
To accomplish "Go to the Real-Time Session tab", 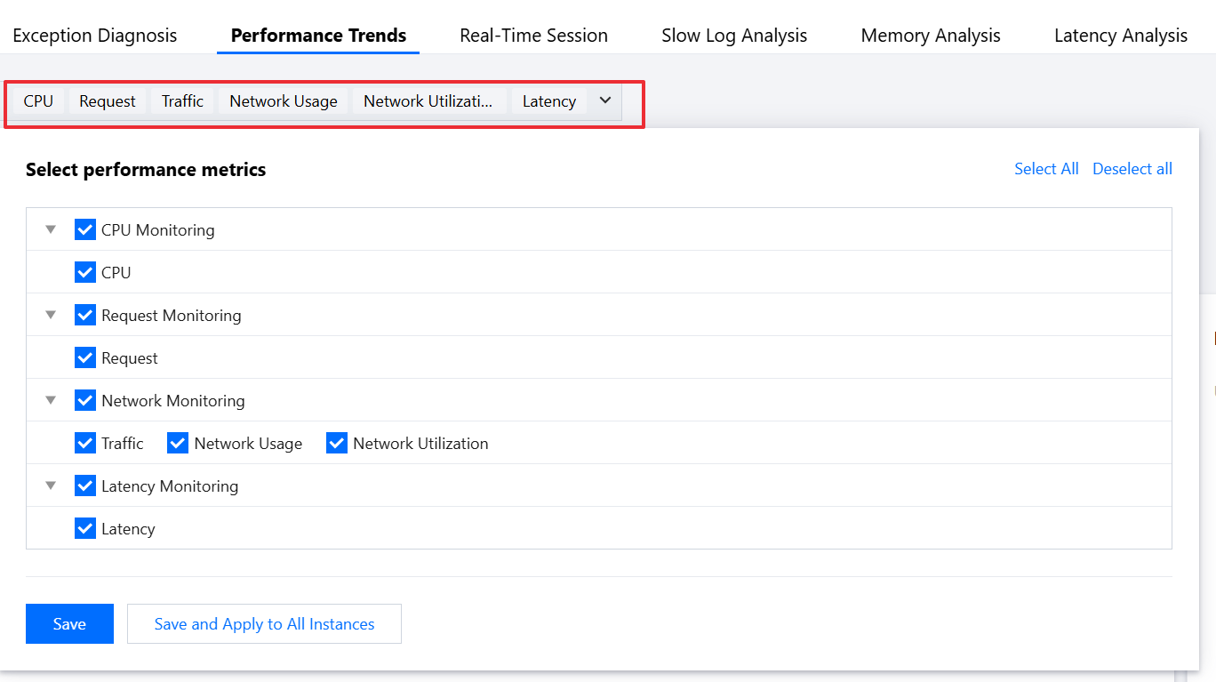I will pos(533,36).
